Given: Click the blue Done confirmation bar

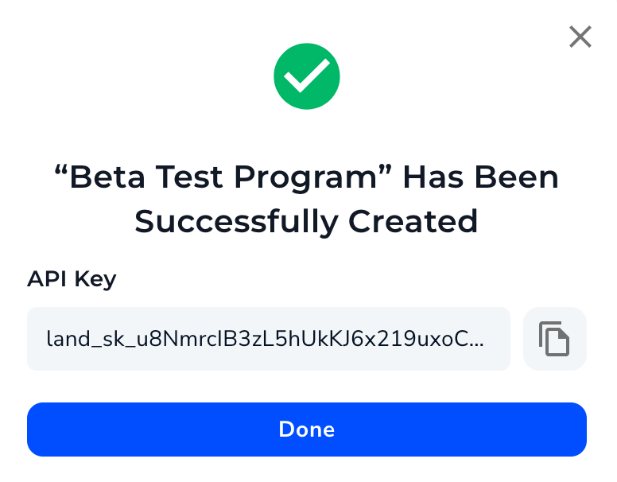Looking at the screenshot, I should [x=307, y=430].
